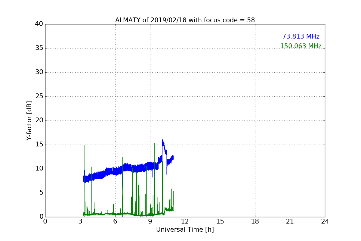
Task: Click the y-axis tick label '25'
Action: tap(39, 96)
